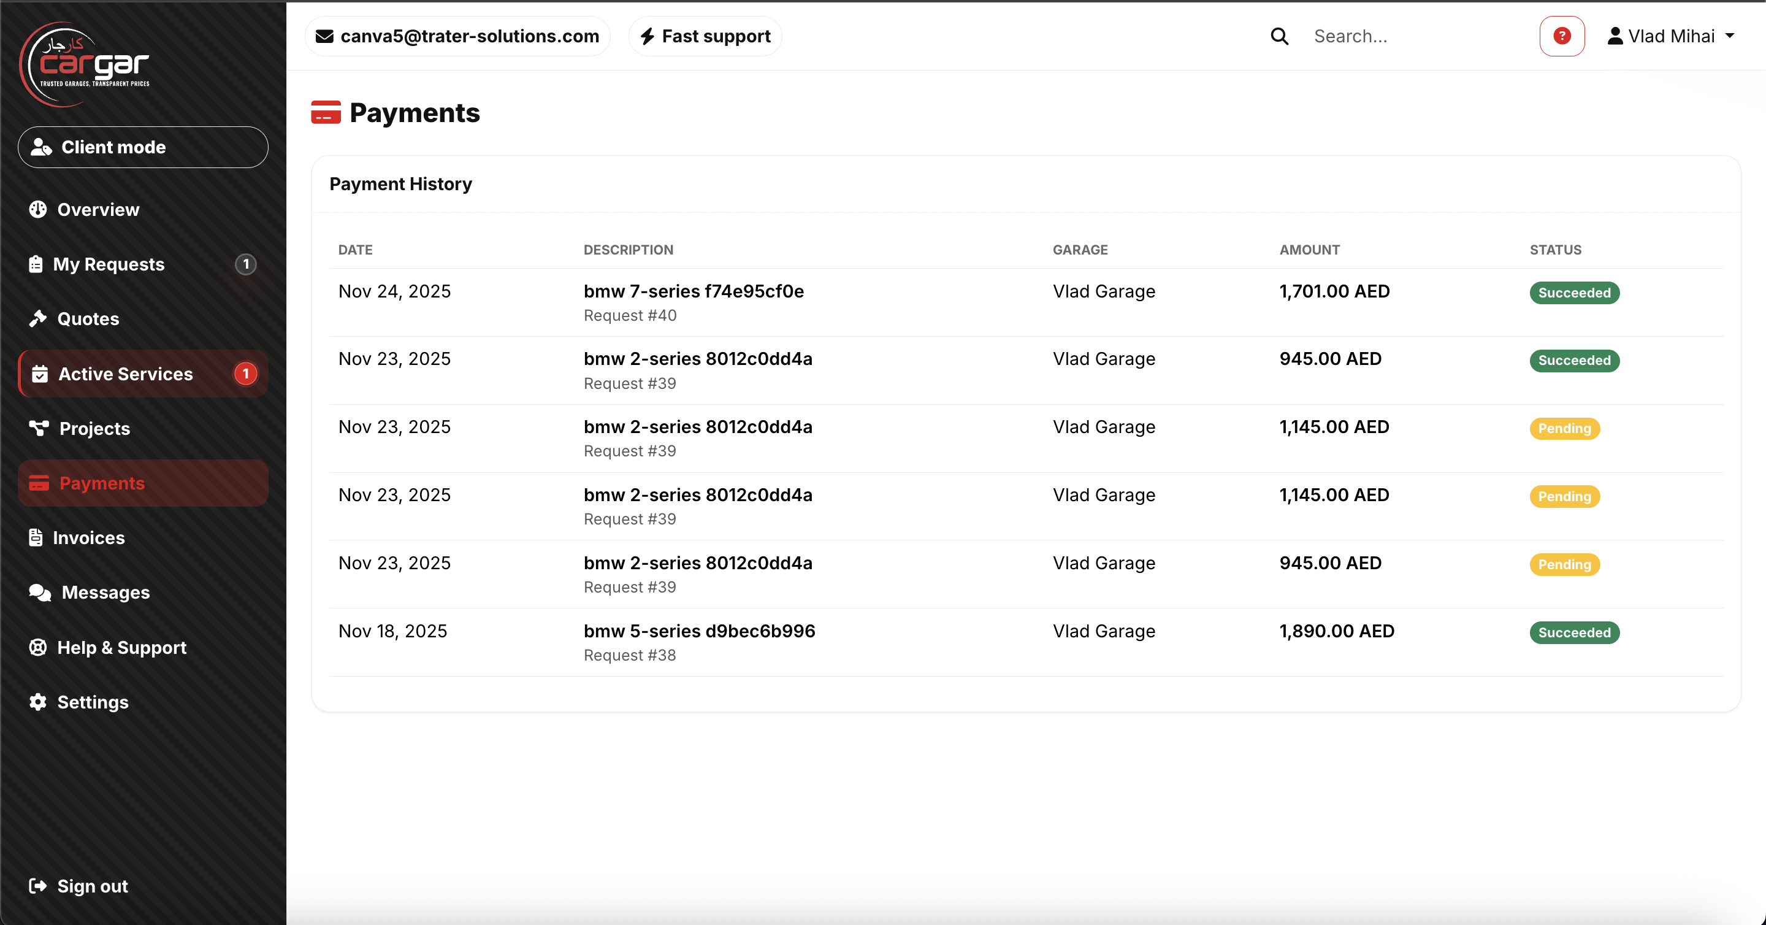Select the Payments sidebar item

coord(102,483)
